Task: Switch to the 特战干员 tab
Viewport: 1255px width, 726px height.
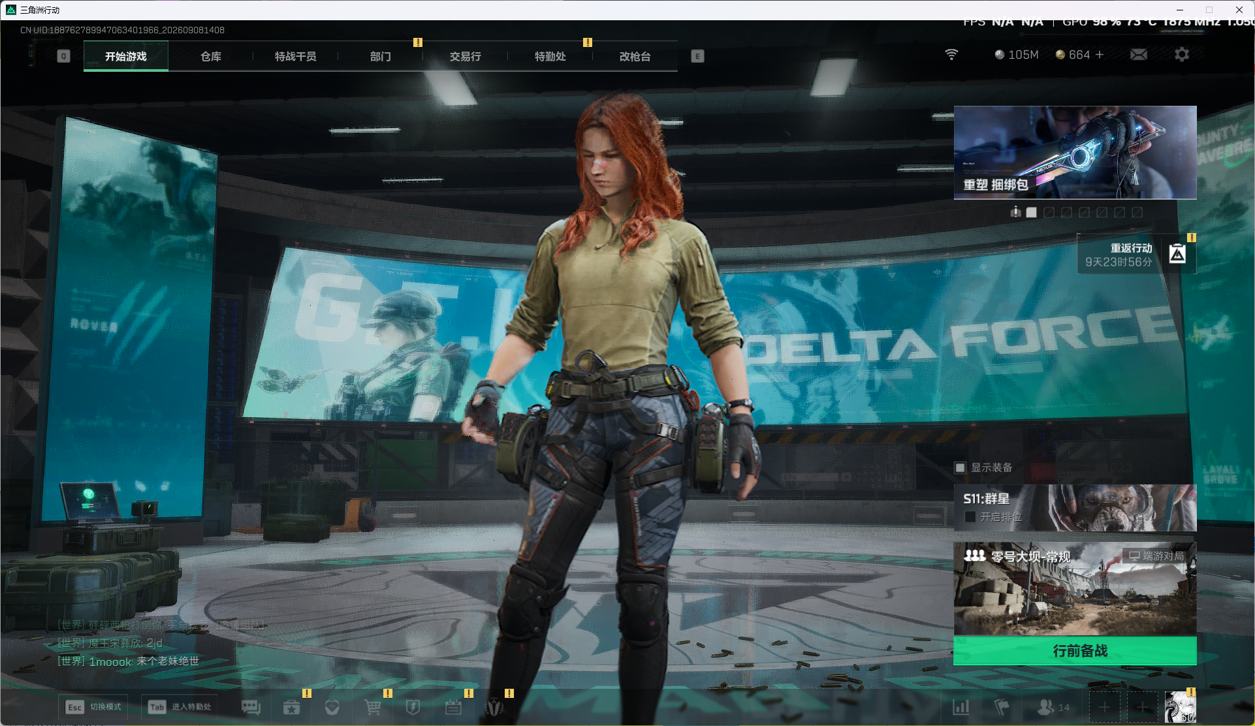Action: coord(296,56)
